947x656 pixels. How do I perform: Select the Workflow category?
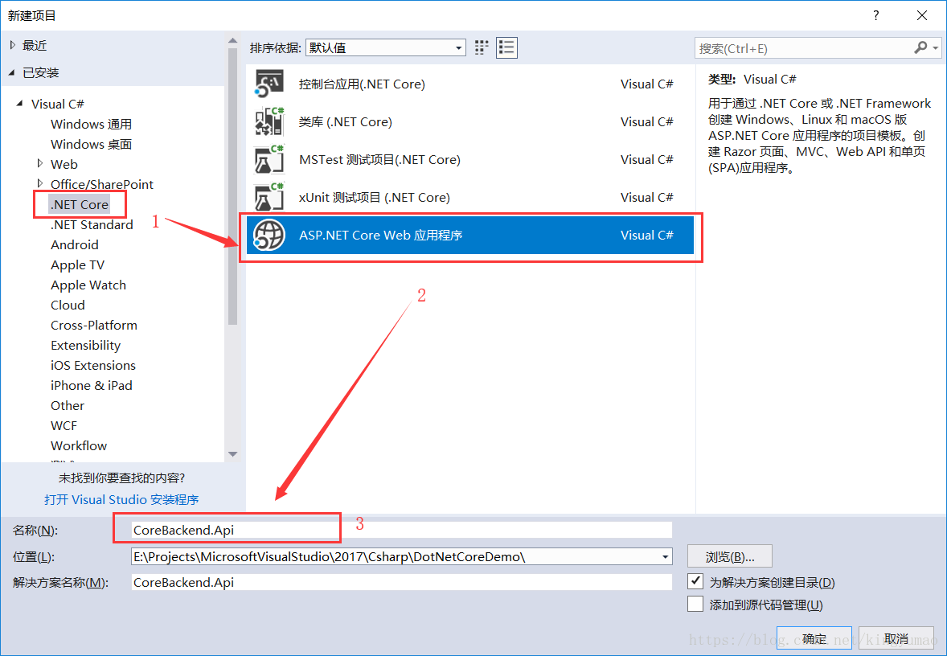79,446
